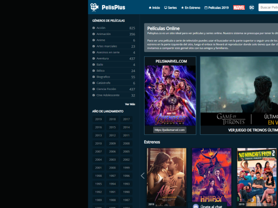Open the Series menu item
Viewport: 278px width, 208px height.
click(x=170, y=8)
